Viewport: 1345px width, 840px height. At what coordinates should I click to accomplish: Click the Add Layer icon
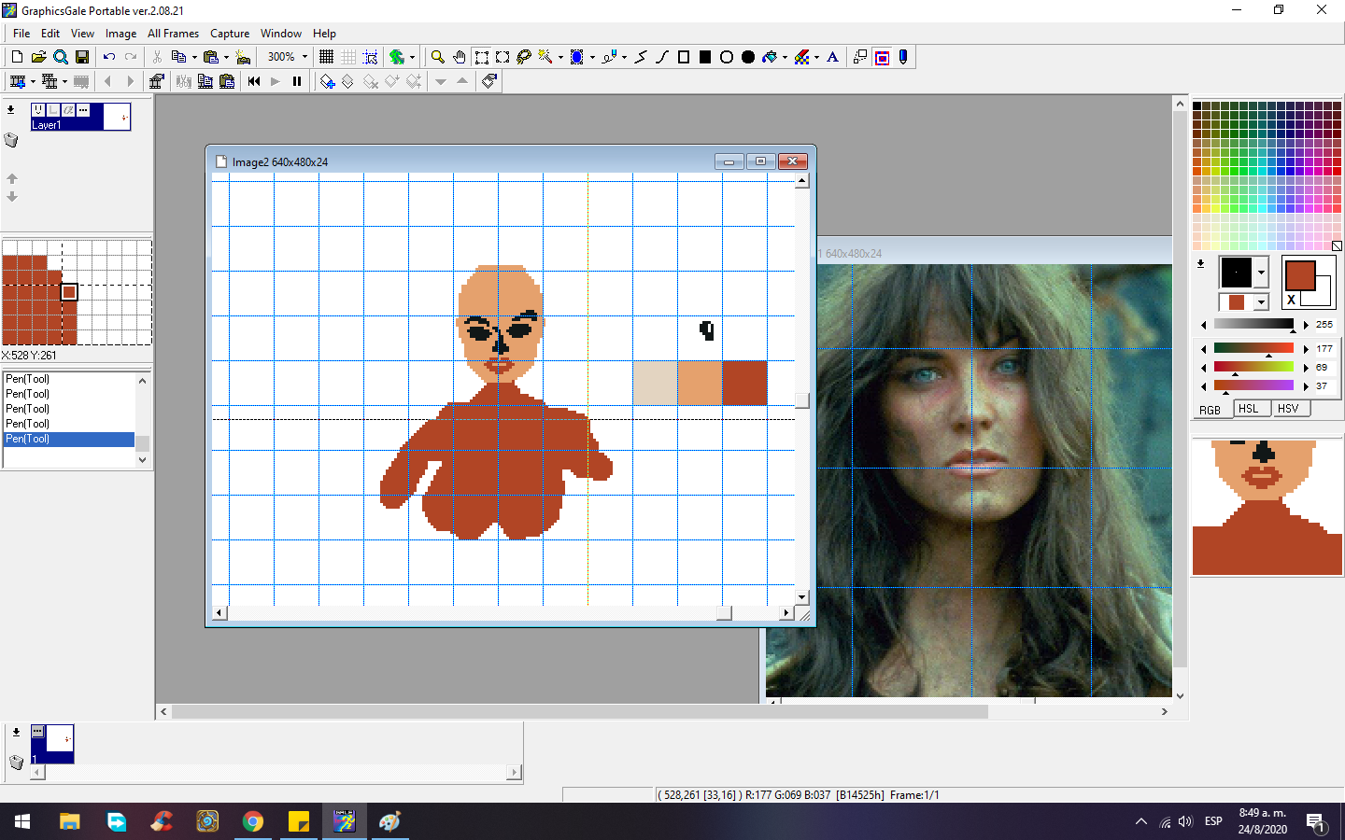327,81
